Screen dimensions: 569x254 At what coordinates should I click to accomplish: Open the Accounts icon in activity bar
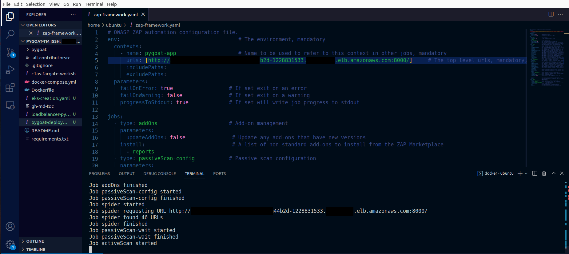pyautogui.click(x=10, y=227)
